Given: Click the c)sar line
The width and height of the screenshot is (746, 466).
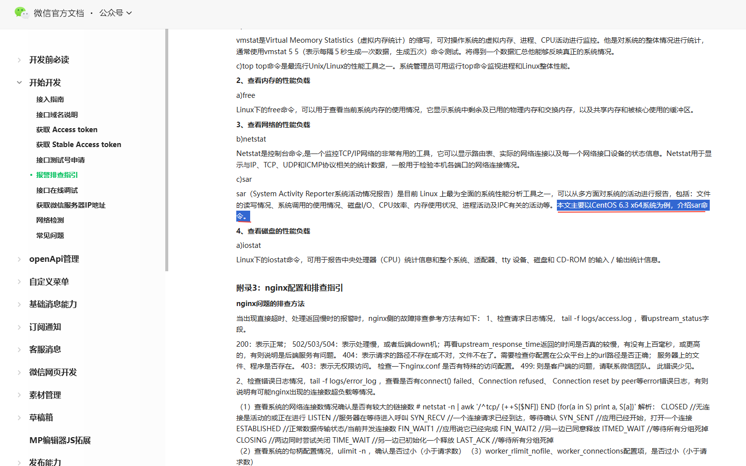Looking at the screenshot, I should [x=244, y=179].
